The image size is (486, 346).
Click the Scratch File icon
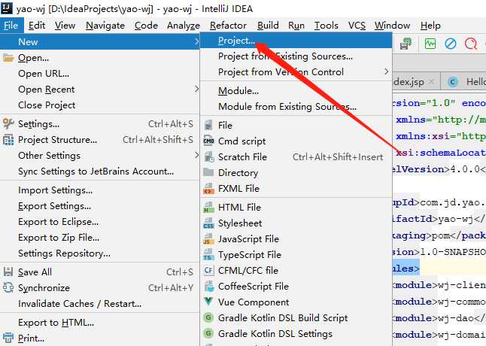tap(209, 156)
